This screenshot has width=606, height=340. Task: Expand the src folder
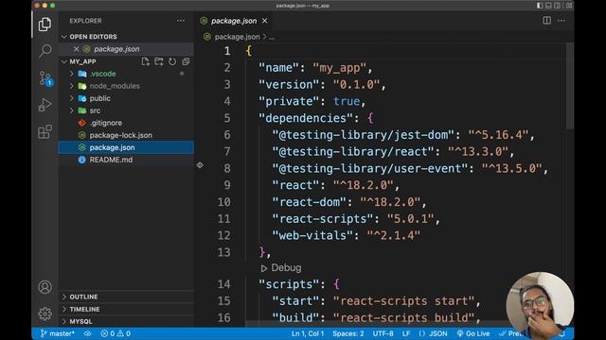point(72,110)
